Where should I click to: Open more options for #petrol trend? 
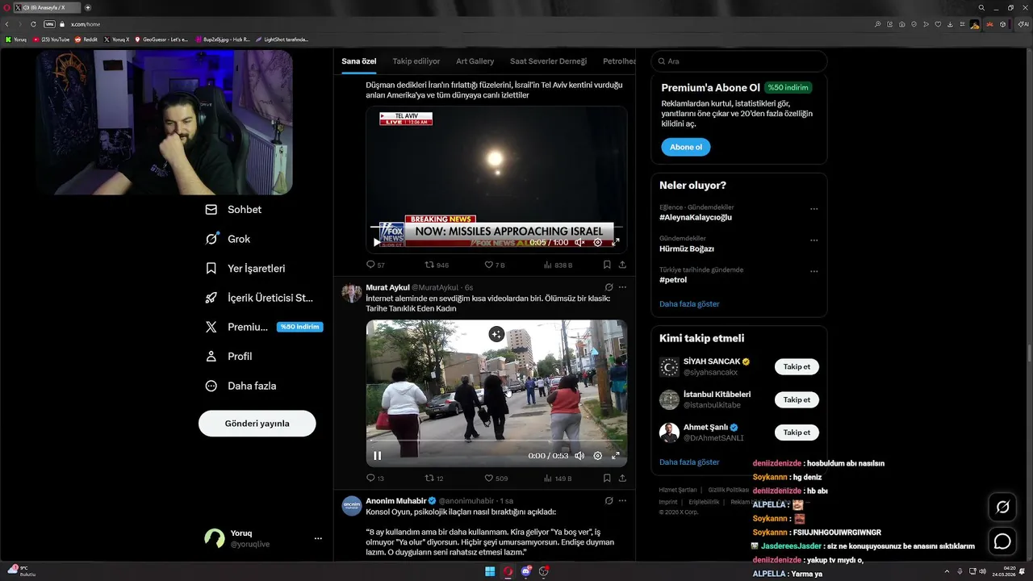click(x=813, y=271)
